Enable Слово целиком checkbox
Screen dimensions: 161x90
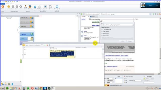[102, 31]
